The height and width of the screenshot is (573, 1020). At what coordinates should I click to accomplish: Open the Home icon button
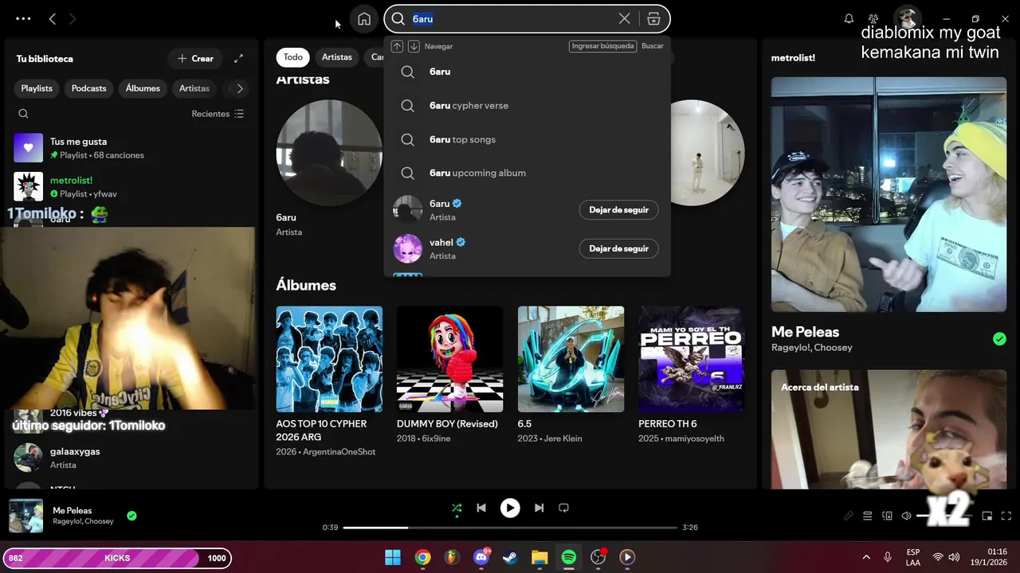364,19
